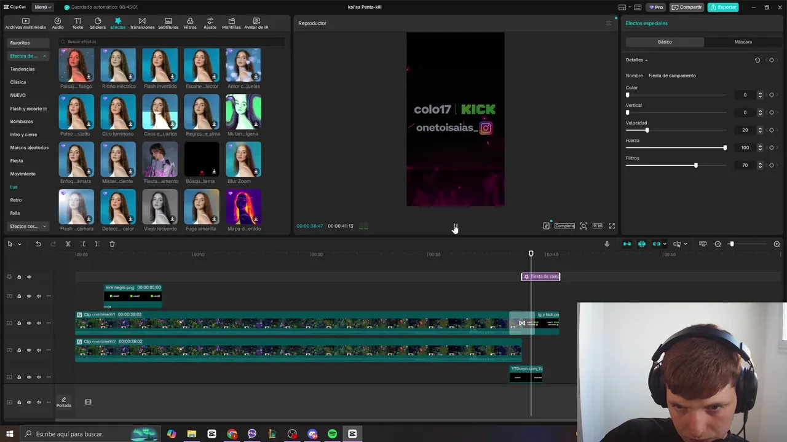This screenshot has height=442, width=787.
Task: Click the timeline zoom in icon
Action: pos(777,244)
